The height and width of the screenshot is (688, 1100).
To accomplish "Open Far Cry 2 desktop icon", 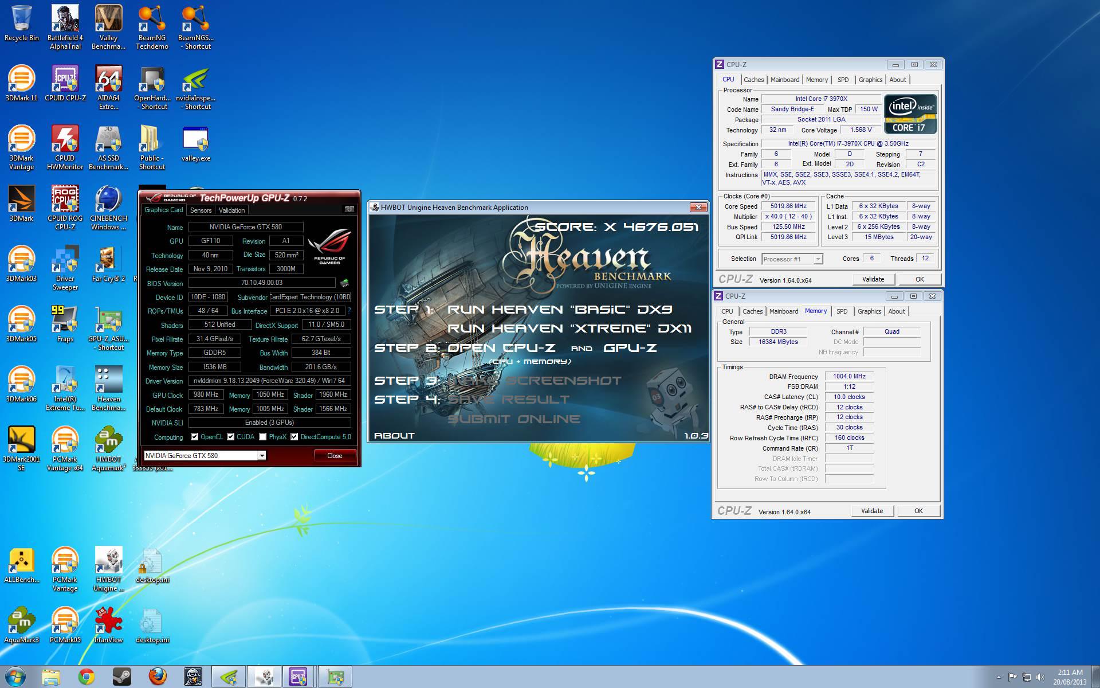I will coord(108,264).
